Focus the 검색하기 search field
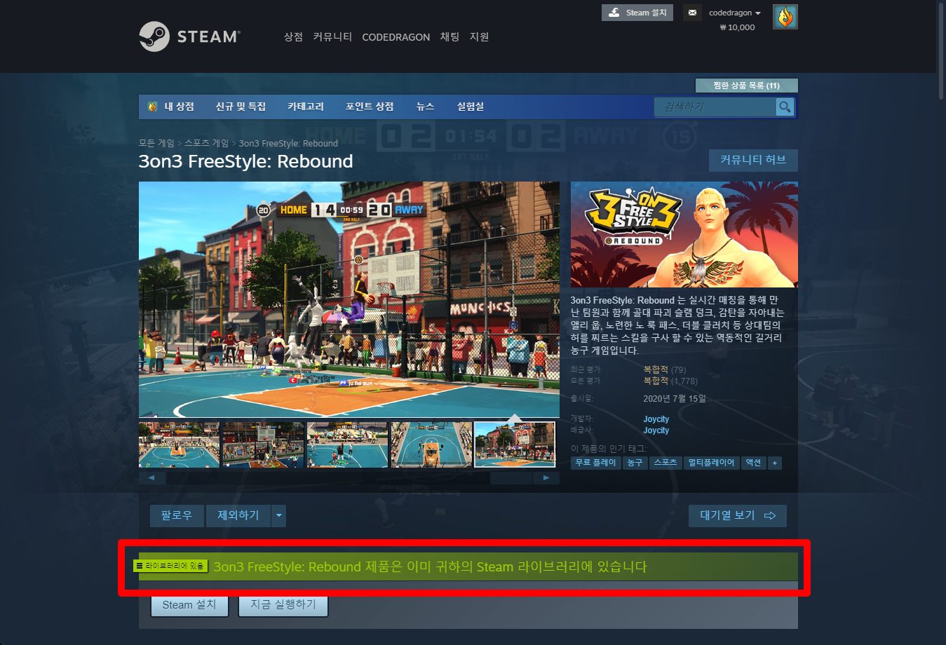 pyautogui.click(x=715, y=107)
